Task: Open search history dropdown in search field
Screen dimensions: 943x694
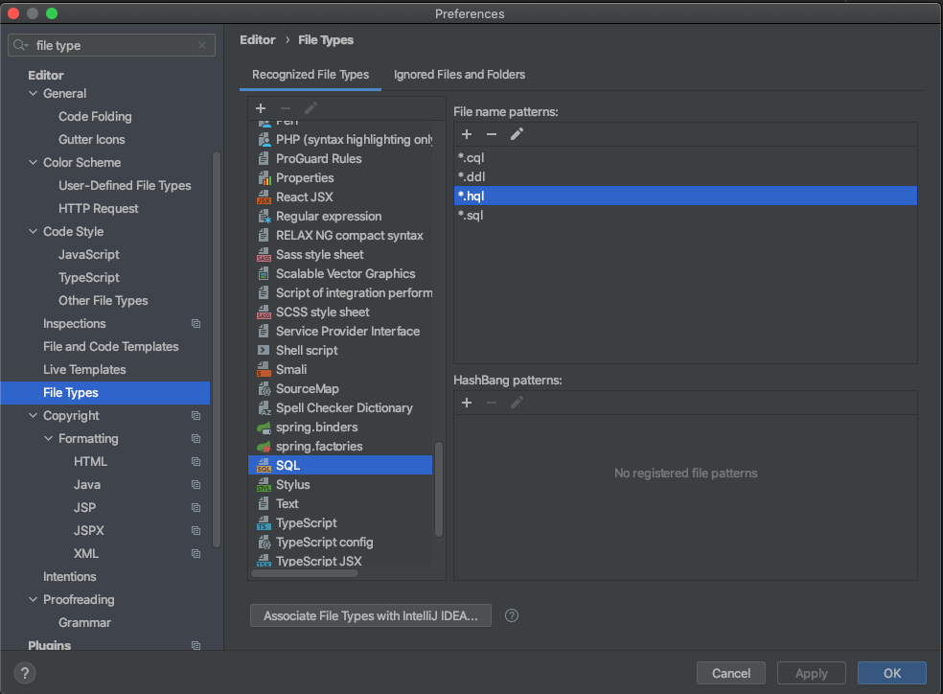Action: 20,45
